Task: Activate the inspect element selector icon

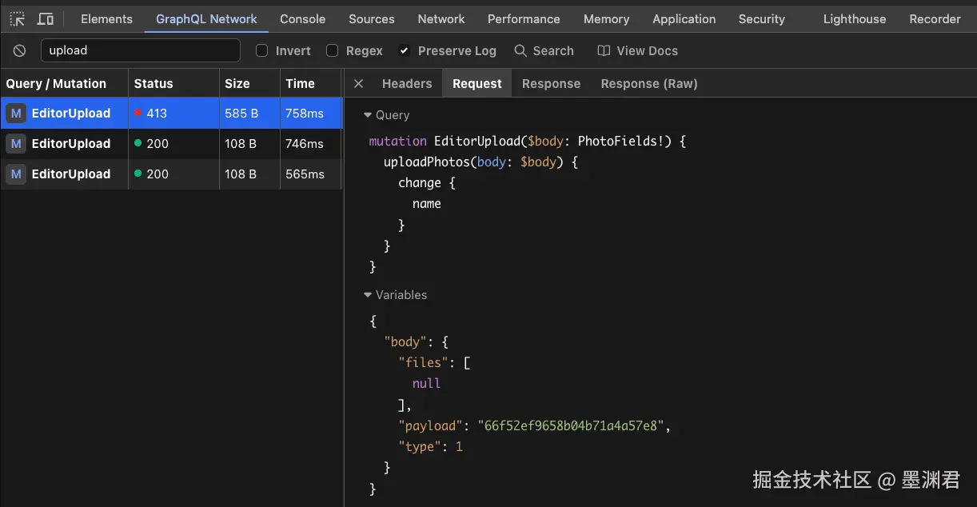Action: [18, 19]
